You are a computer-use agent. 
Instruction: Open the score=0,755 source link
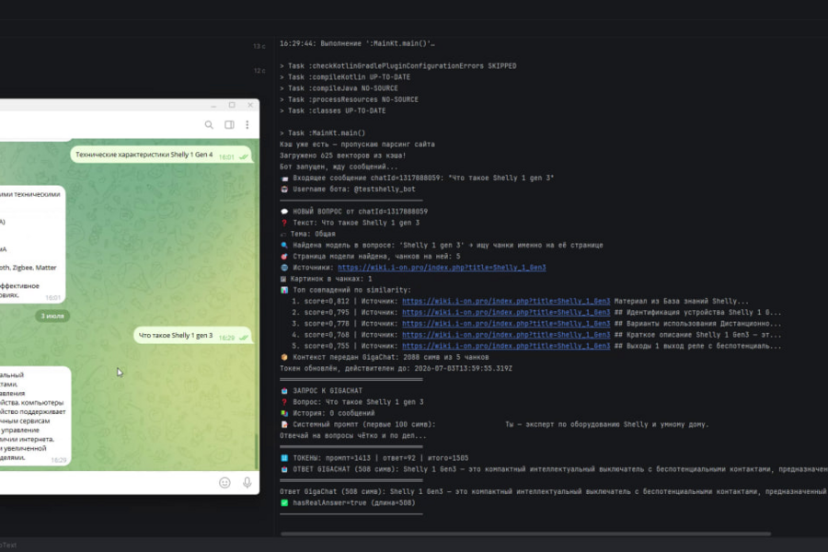tap(506, 346)
